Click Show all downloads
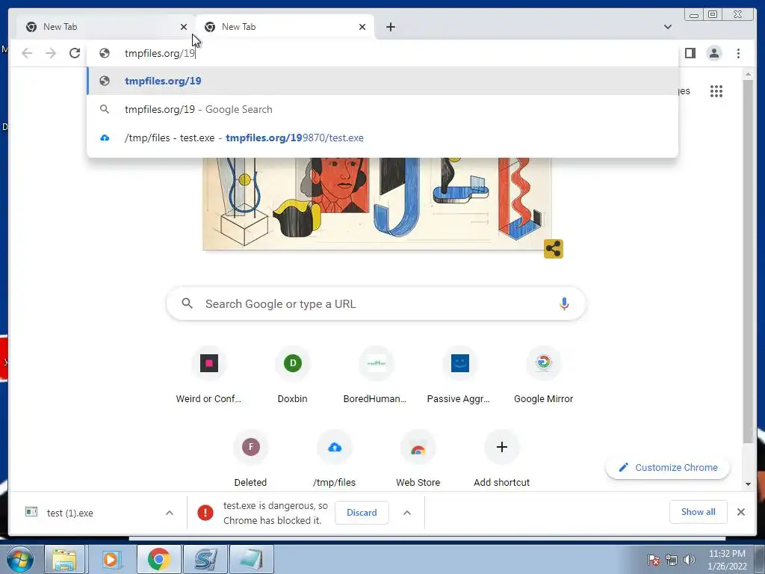The image size is (765, 574). coord(699,511)
